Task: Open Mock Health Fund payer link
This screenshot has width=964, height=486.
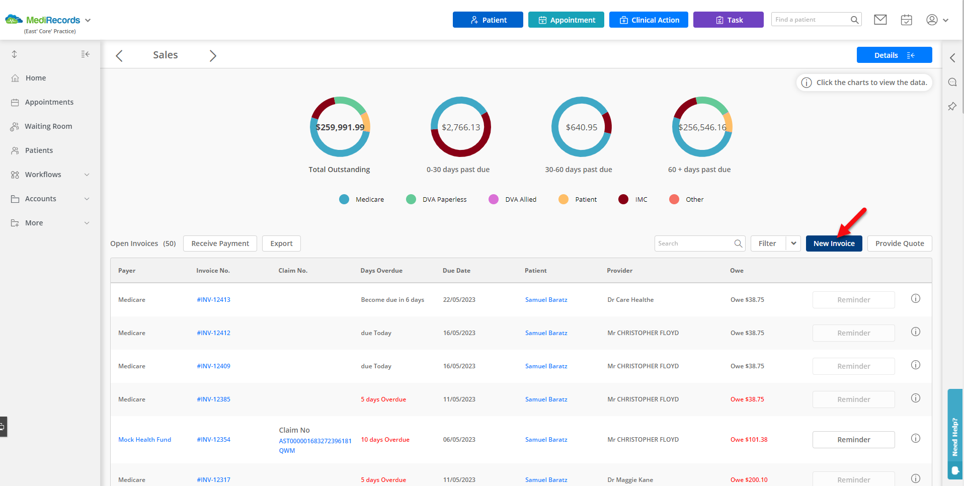Action: (145, 439)
